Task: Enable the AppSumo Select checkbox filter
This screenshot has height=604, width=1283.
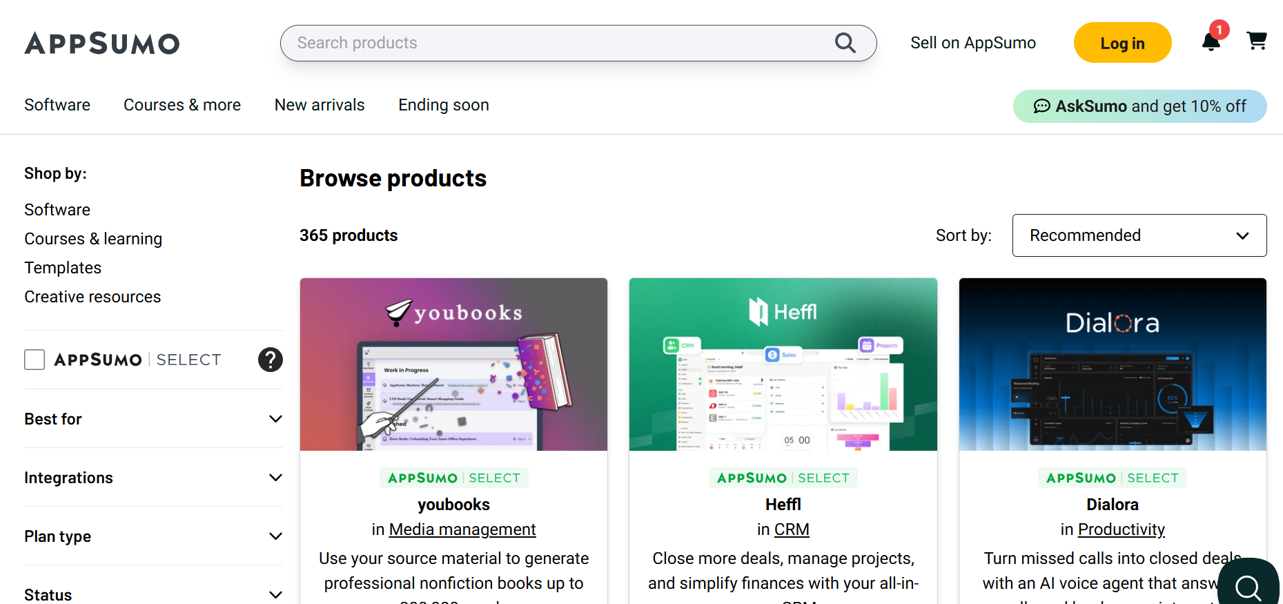Action: click(35, 360)
